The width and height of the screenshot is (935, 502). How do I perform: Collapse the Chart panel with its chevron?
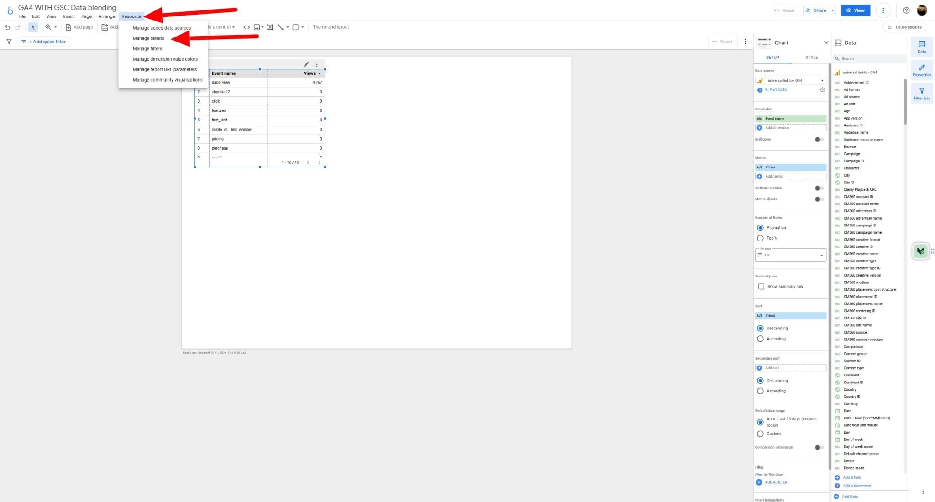pos(826,42)
